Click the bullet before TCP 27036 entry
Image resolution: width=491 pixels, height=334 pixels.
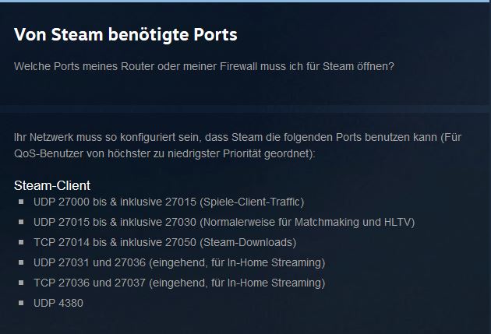[21, 283]
